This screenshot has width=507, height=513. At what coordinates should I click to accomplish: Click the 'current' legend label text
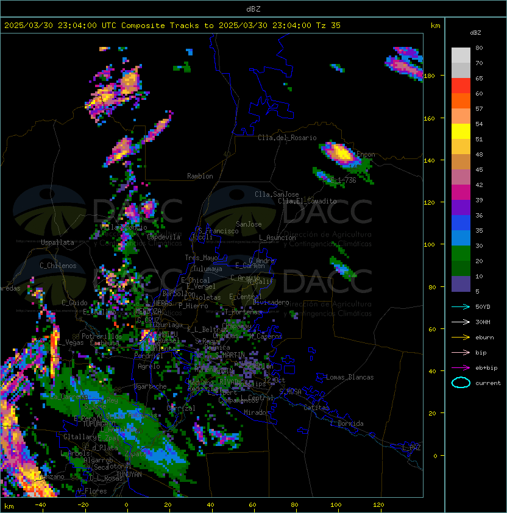tap(488, 383)
